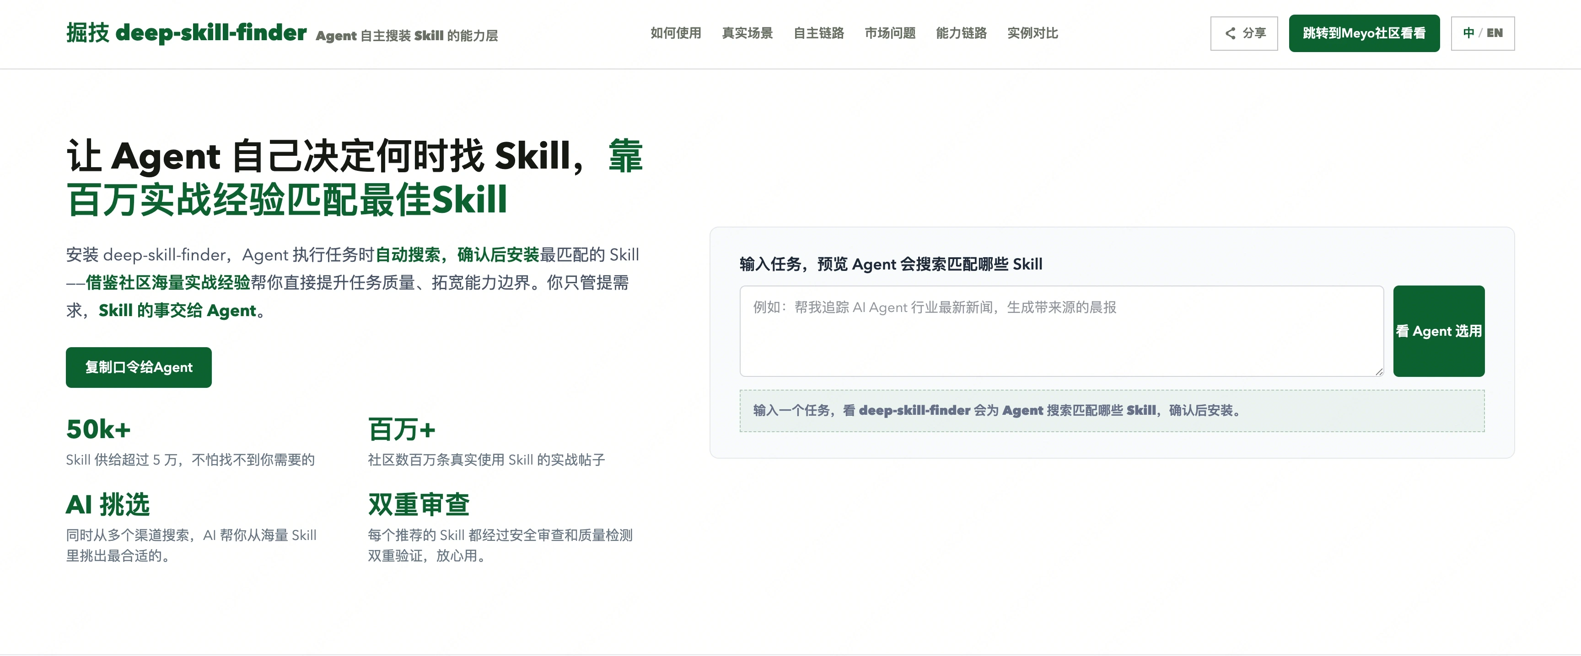The height and width of the screenshot is (656, 1581).
Task: Open the 如何使用 nav section
Action: tap(676, 33)
